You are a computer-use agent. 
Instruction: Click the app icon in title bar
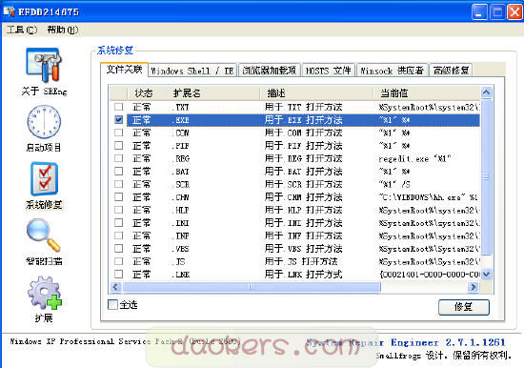(9, 11)
